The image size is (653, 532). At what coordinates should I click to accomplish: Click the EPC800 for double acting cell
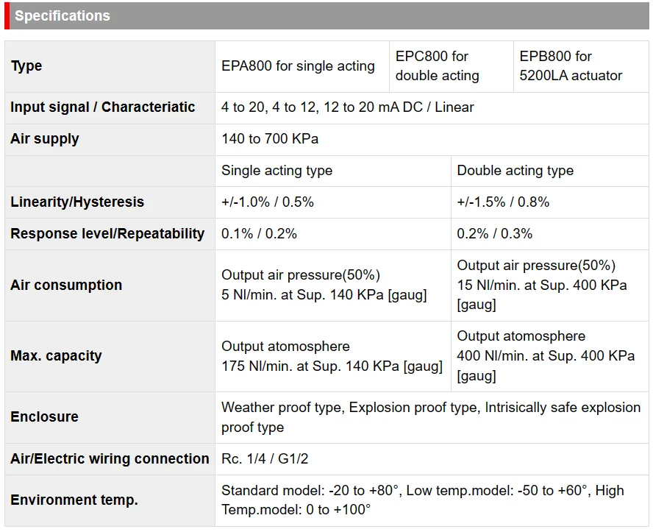pos(437,66)
